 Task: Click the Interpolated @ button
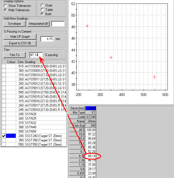click(38, 24)
